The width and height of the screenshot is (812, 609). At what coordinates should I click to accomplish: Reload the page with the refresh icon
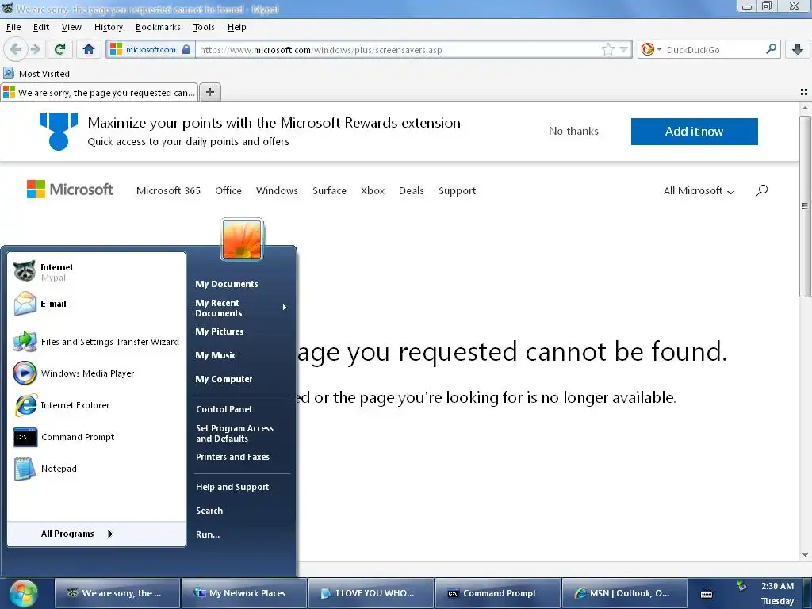point(59,49)
